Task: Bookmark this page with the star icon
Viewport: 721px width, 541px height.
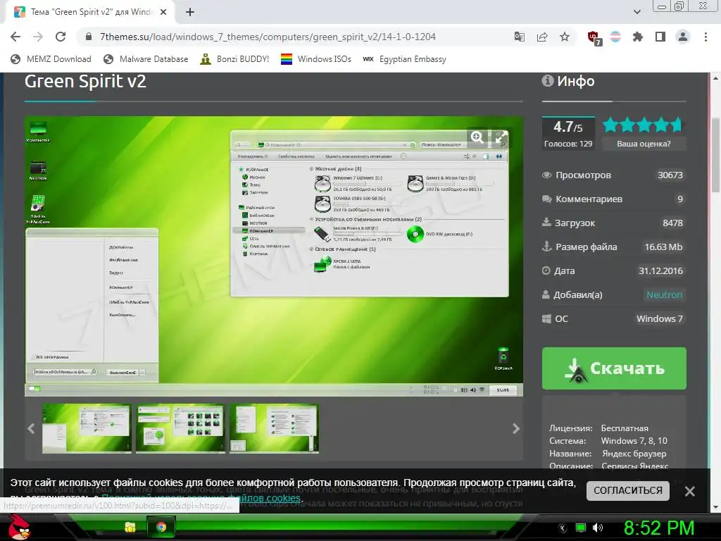Action: click(x=565, y=37)
